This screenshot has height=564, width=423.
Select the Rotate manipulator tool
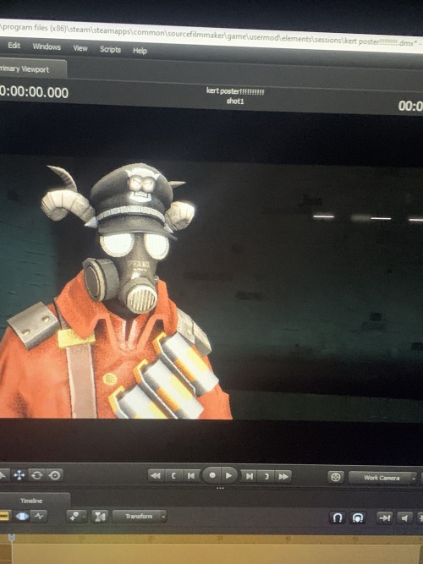coord(36,475)
